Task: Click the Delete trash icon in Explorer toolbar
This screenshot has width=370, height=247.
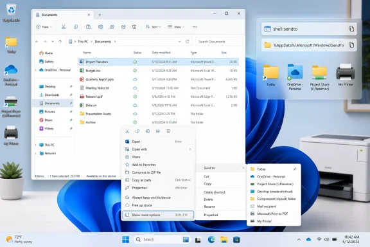Action: tap(134, 27)
